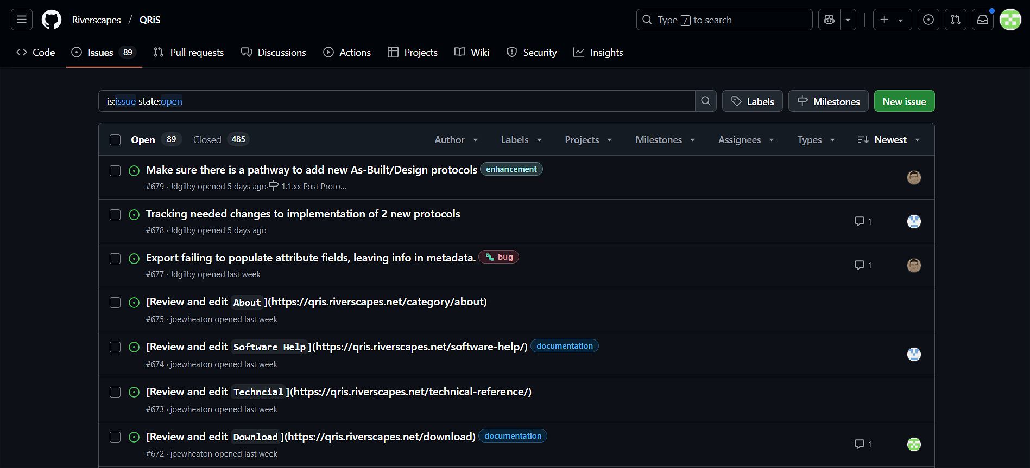The image size is (1030, 468).
Task: Click assignee avatar on issue #677
Action: 914,265
